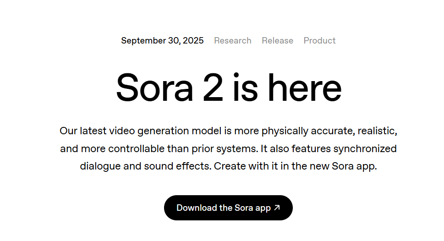Open the Research category link
The height and width of the screenshot is (241, 444).
coord(233,40)
